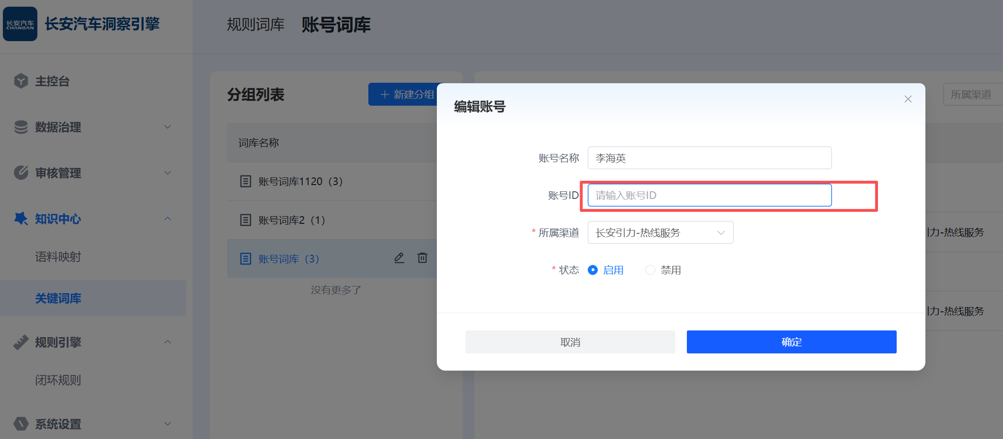Expand the 数据治理 menu chevron
Screen dimensions: 1003x439
[168, 127]
